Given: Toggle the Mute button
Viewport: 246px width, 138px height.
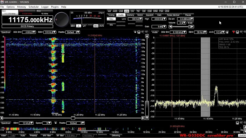Looking at the screenshot, I should 190,23.
